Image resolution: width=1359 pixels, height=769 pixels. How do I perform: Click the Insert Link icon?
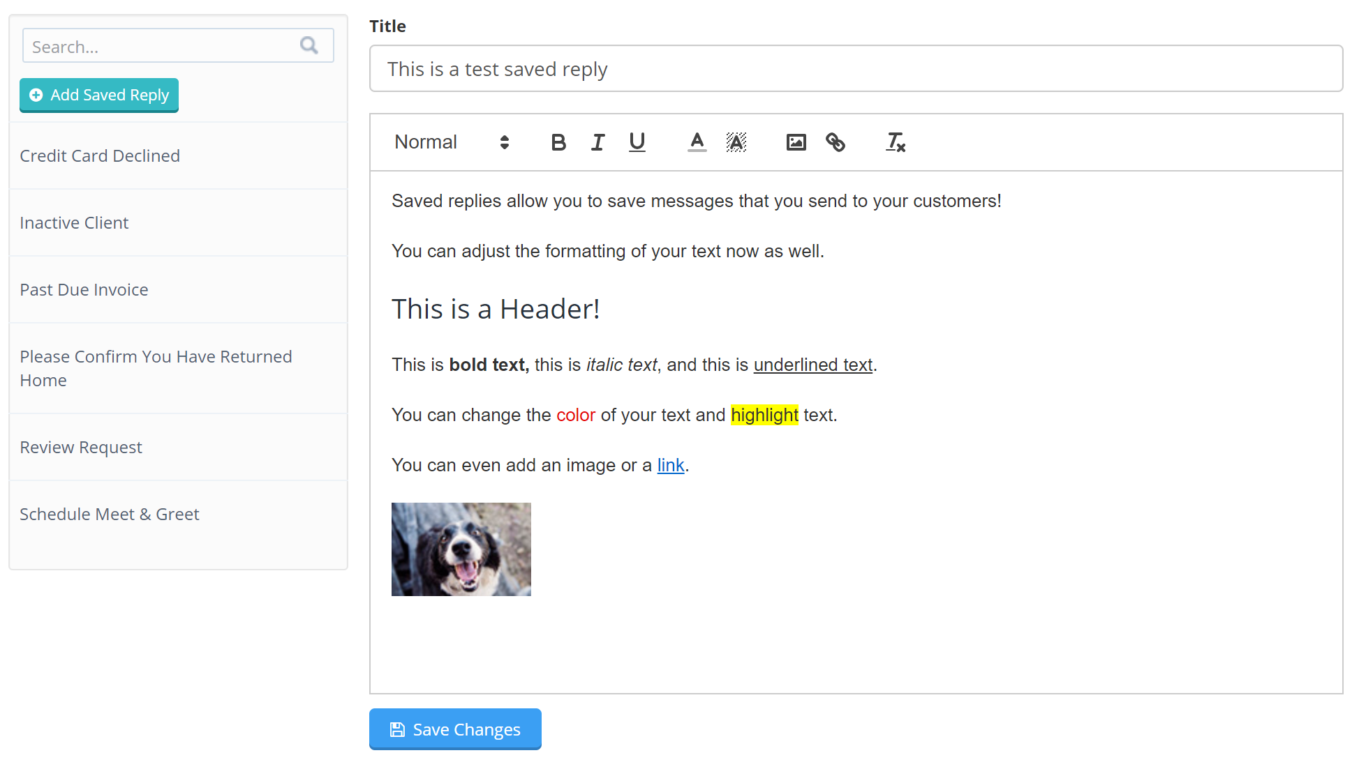(834, 142)
